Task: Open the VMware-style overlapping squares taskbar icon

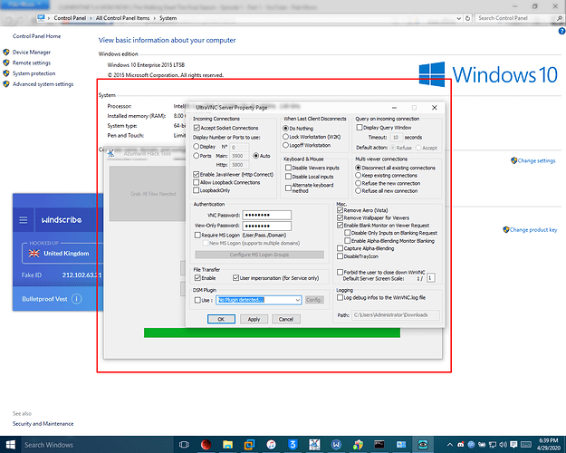Action: (x=249, y=444)
